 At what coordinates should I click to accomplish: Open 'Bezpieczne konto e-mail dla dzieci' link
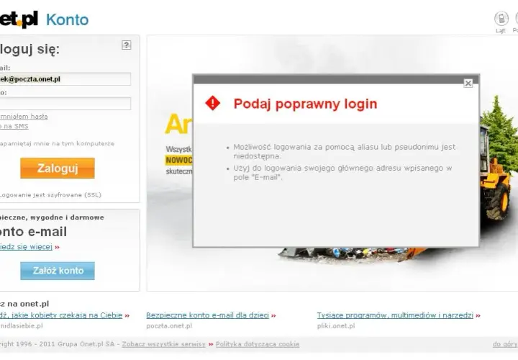coord(207,315)
